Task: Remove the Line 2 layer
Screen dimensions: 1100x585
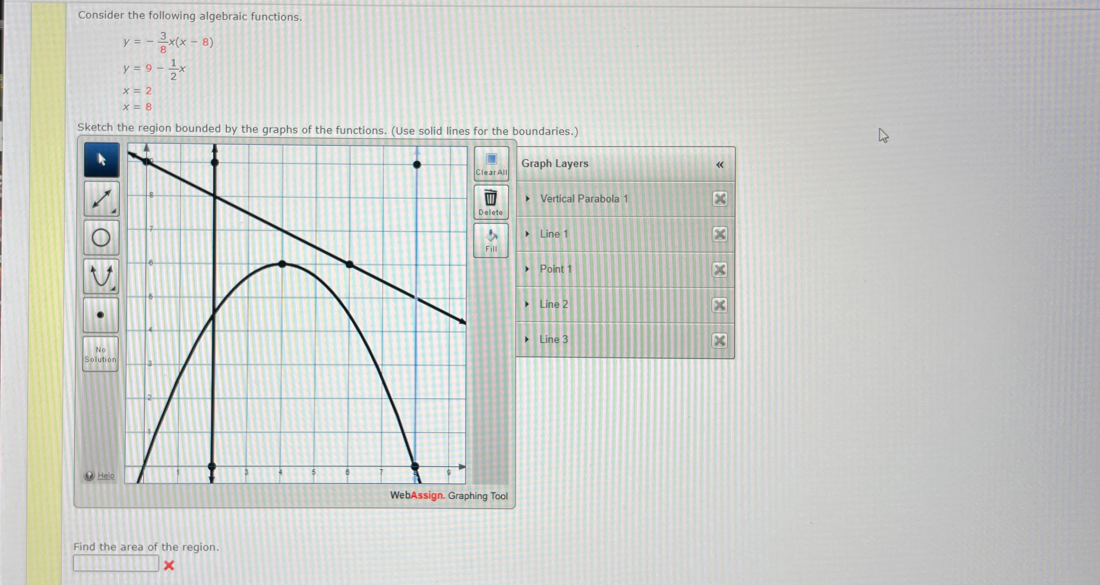Action: (719, 305)
